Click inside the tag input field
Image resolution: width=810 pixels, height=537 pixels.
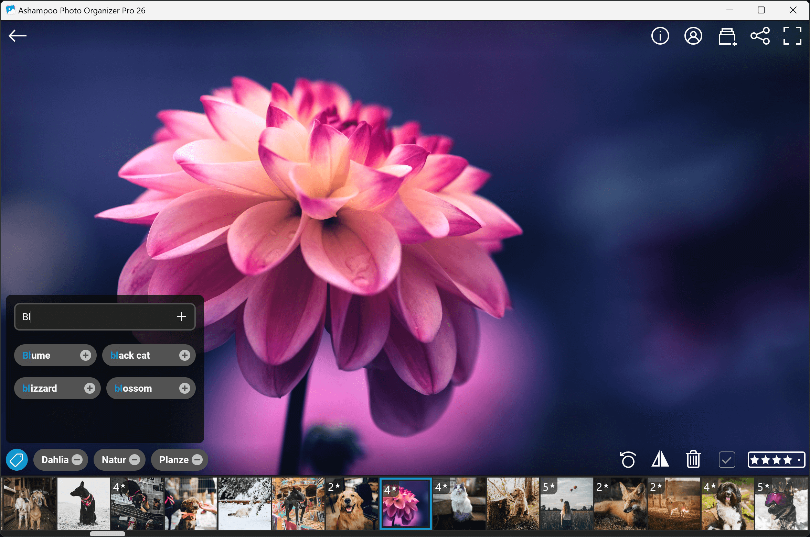(x=86, y=316)
